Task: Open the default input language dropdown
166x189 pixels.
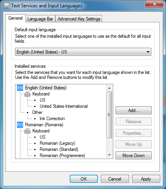Action: click(83, 52)
